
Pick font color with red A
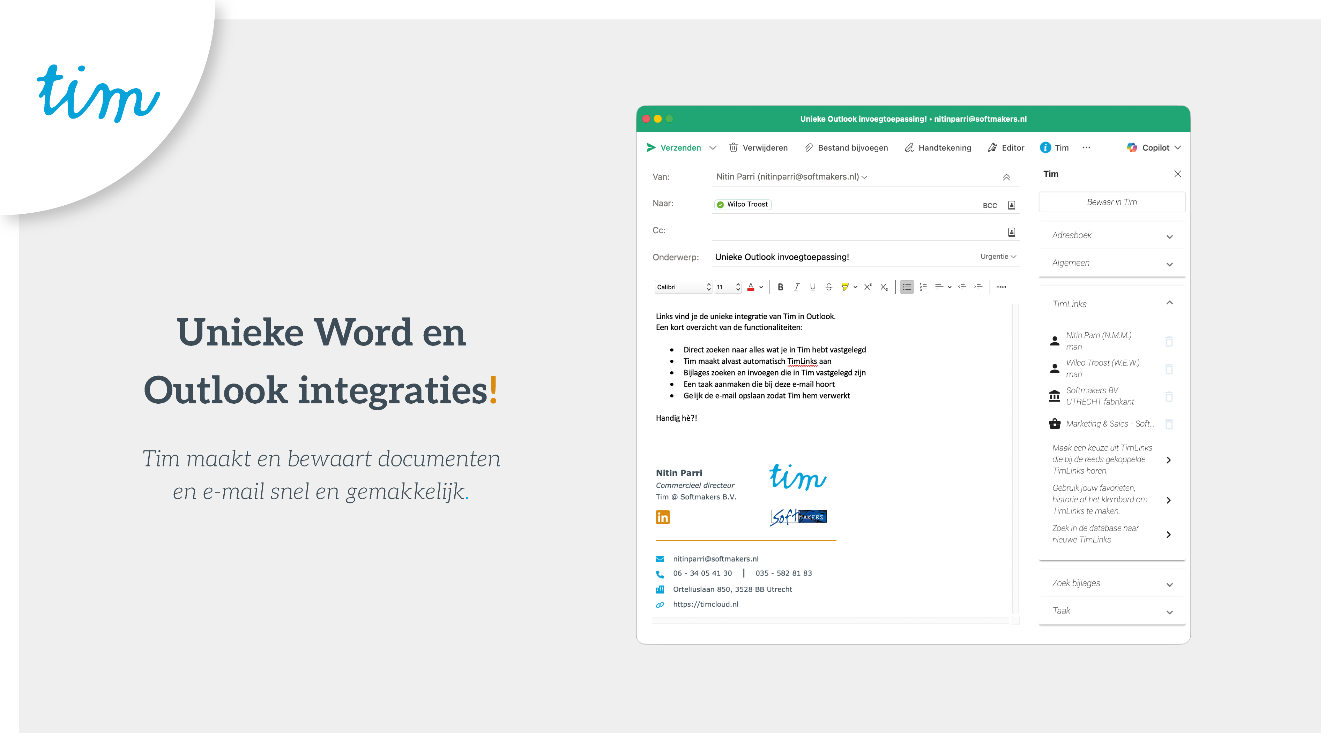(x=751, y=287)
